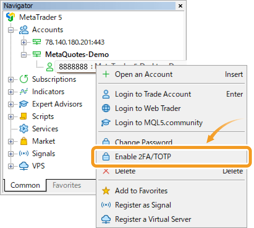Select the Subscriptions tree label
The width and height of the screenshot is (254, 228).
[54, 79]
